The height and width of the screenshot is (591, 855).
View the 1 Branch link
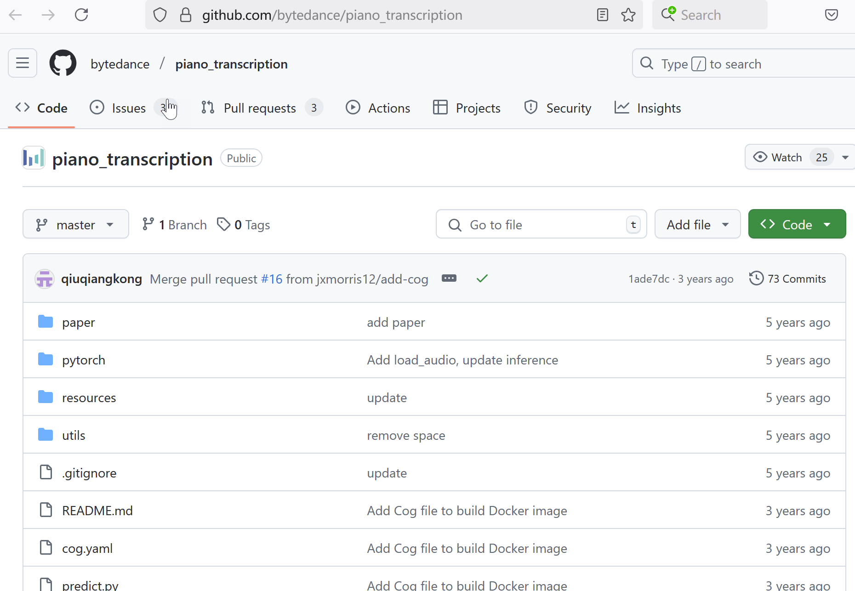[174, 224]
